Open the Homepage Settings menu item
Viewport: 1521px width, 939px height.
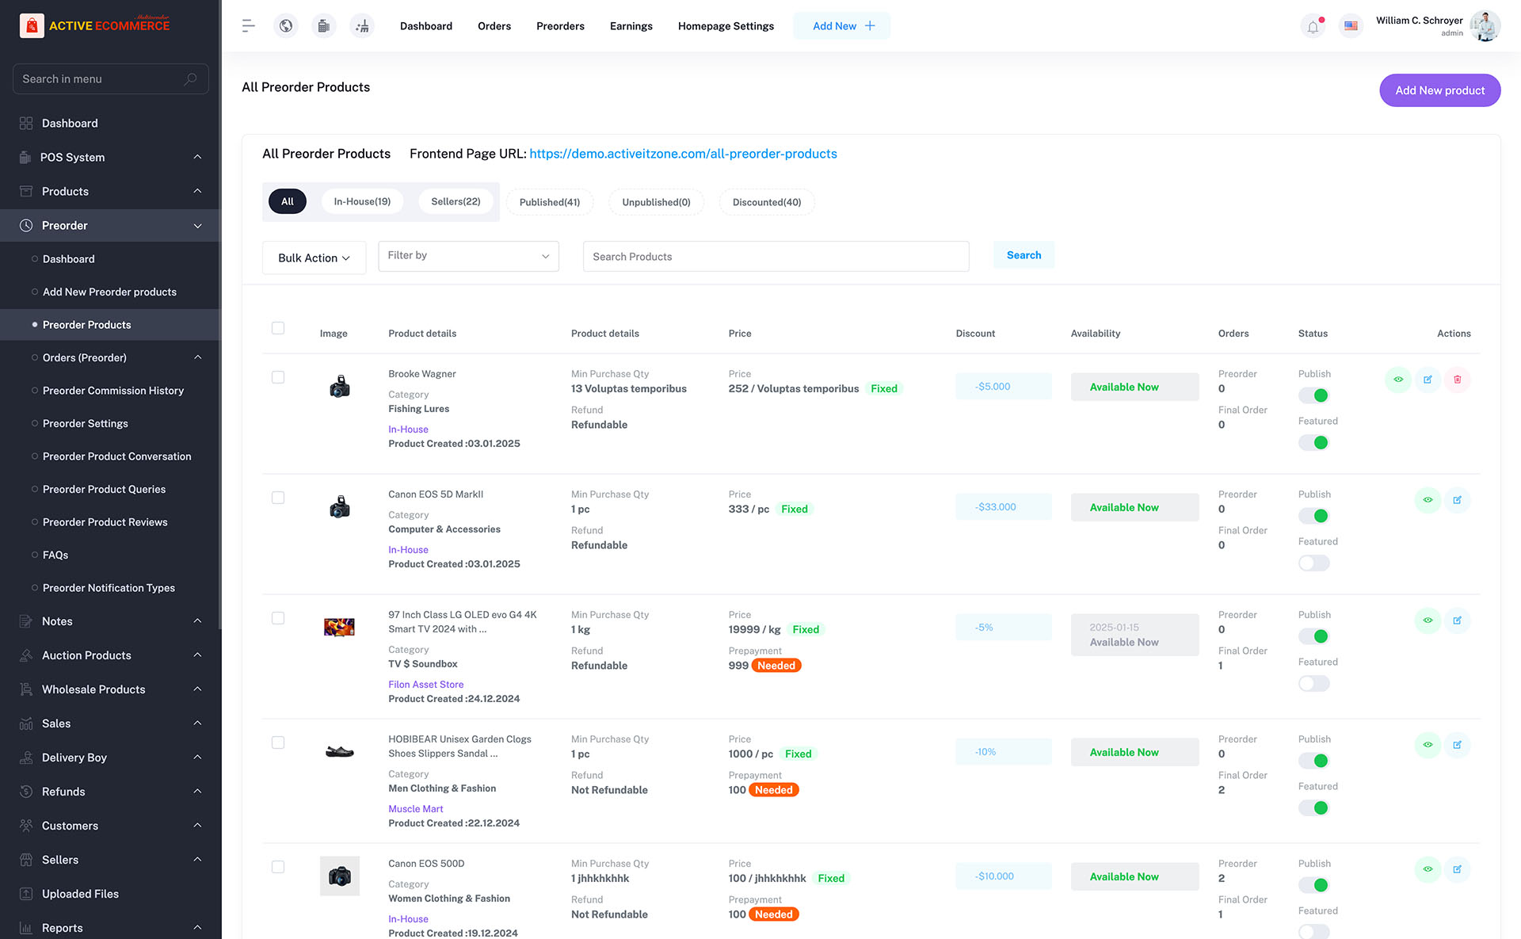[726, 25]
